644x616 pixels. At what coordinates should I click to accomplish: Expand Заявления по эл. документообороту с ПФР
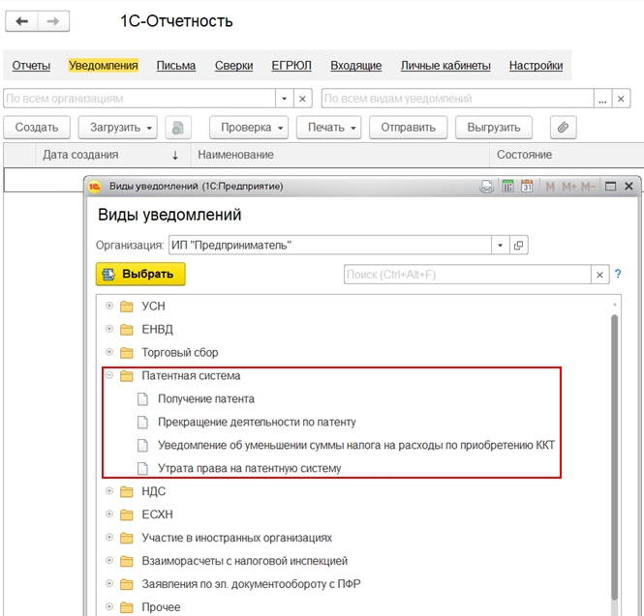(x=109, y=583)
